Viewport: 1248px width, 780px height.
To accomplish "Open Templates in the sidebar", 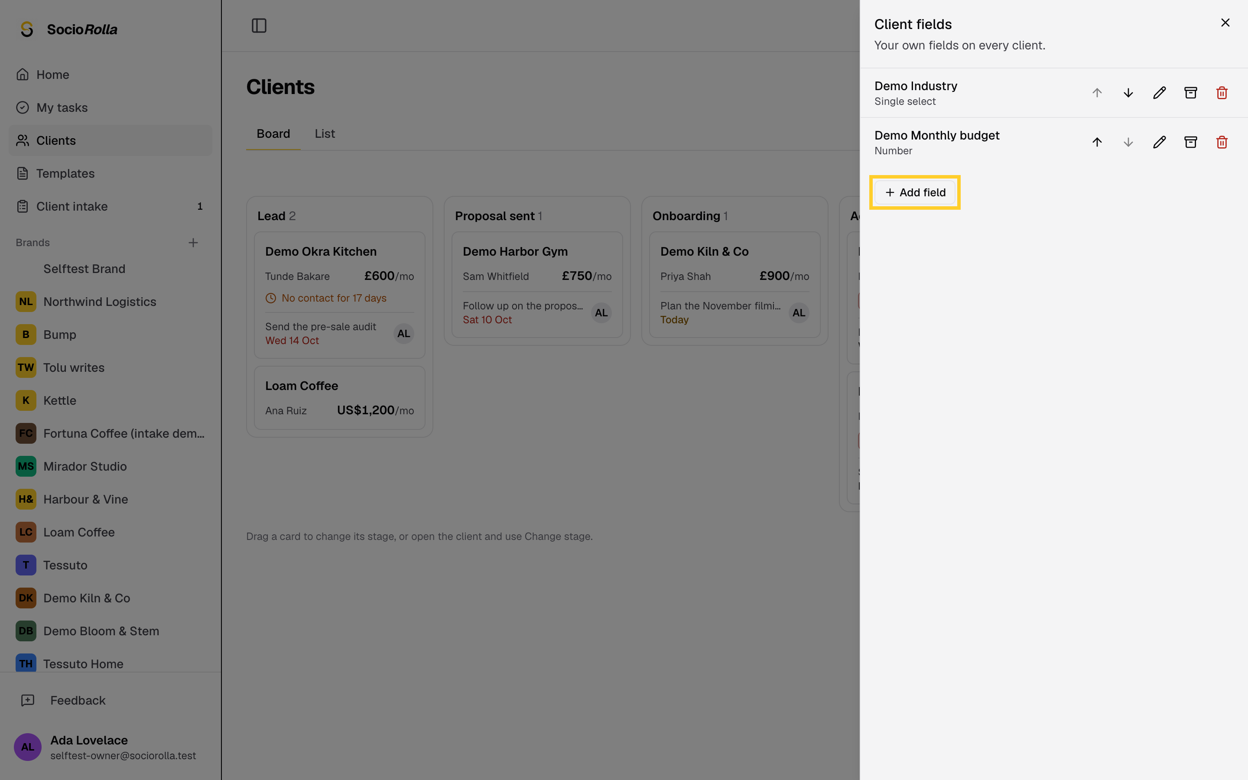I will tap(110, 173).
